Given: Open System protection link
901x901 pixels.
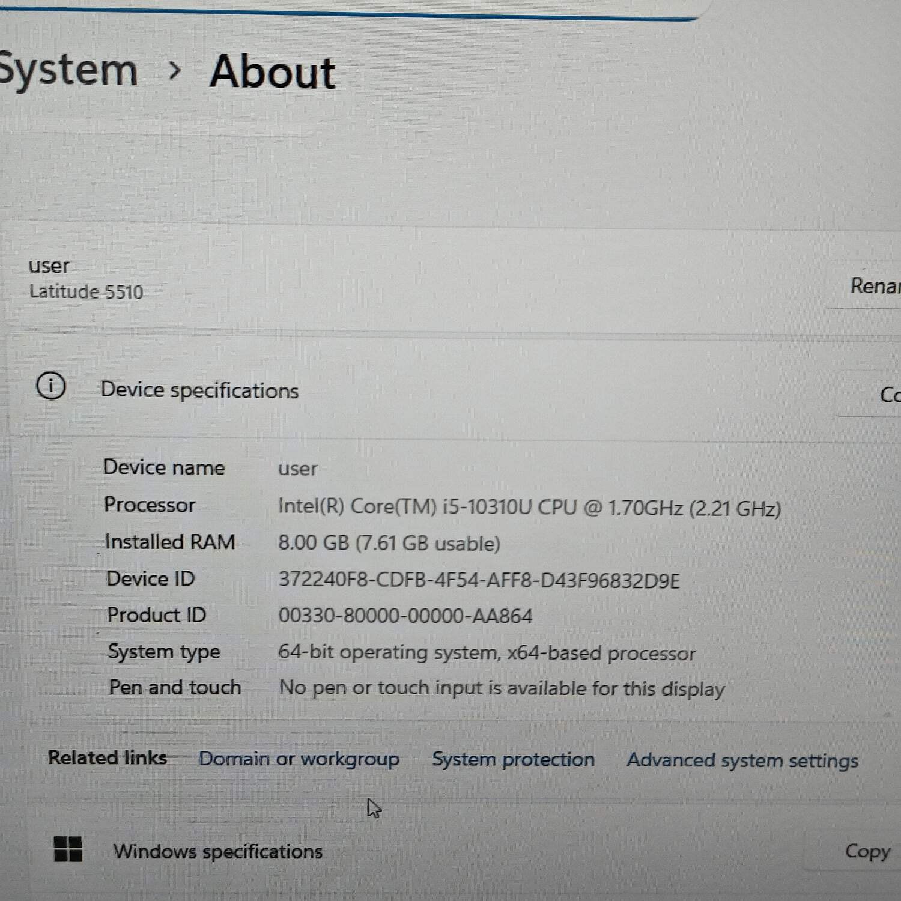Looking at the screenshot, I should tap(514, 759).
